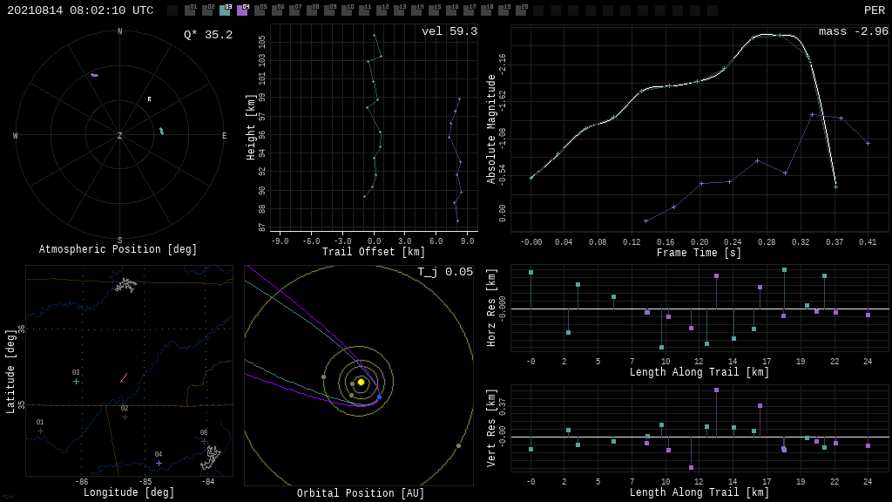This screenshot has height=502, width=892.
Task: Click the orange meteor track on map
Action: (124, 378)
